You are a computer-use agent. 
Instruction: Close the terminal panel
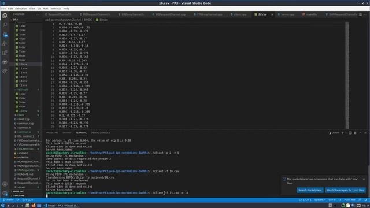click(365, 133)
